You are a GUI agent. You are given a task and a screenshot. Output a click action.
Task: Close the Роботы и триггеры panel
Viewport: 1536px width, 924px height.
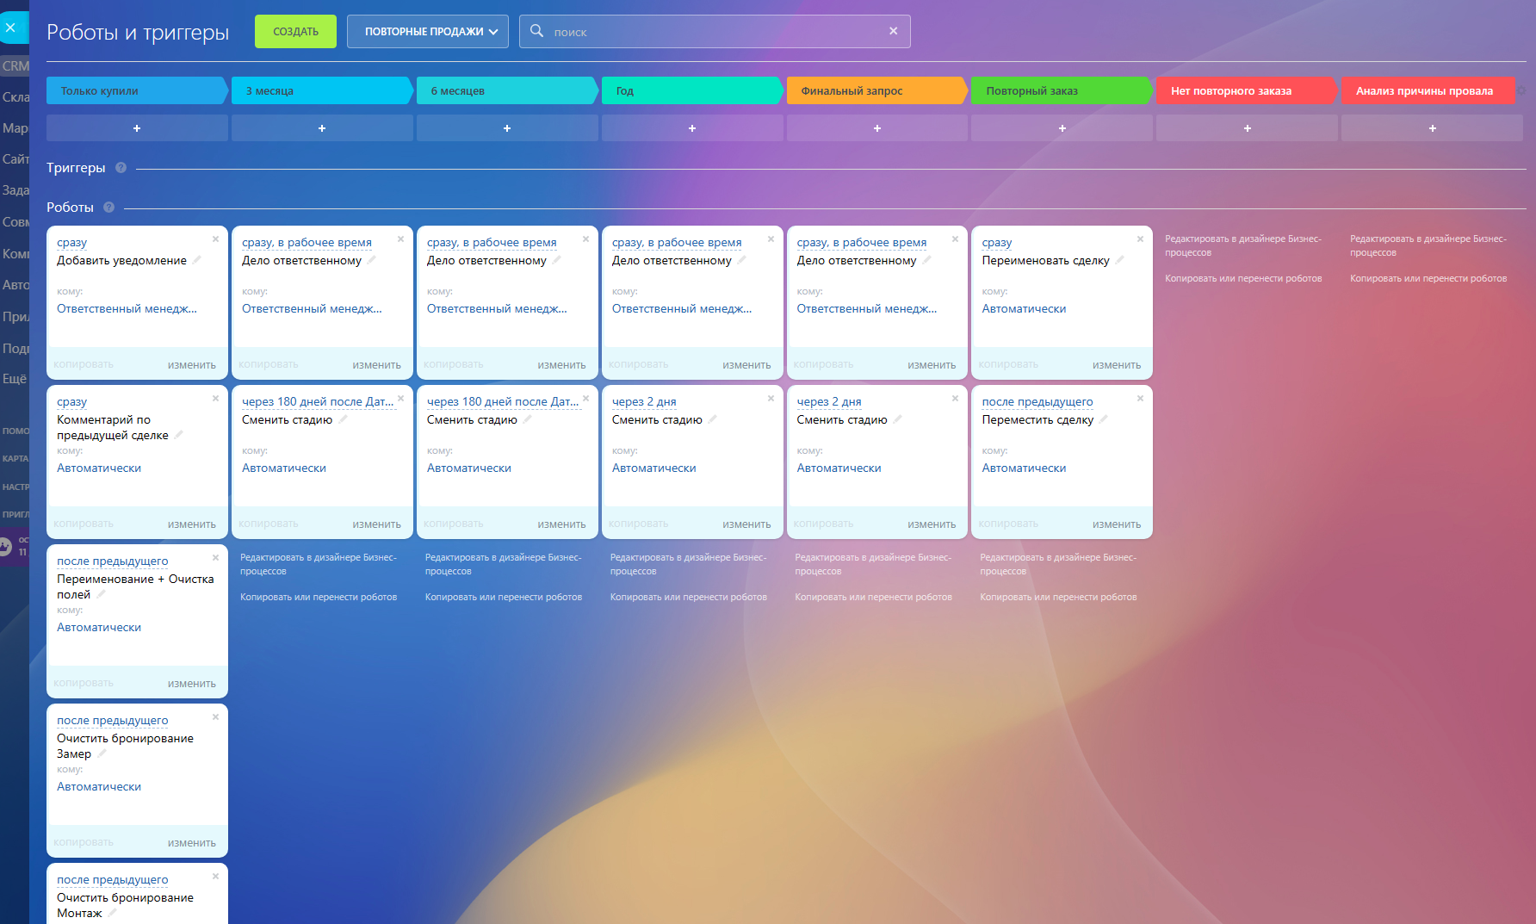[10, 28]
